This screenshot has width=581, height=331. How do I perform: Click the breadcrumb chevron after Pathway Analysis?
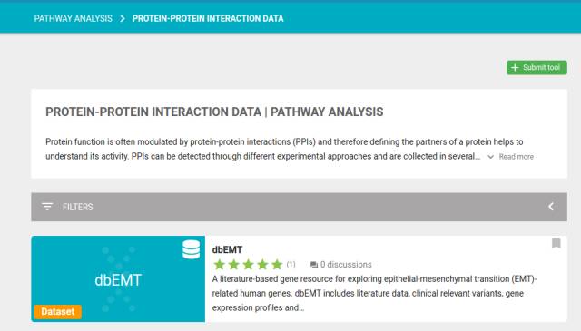coord(123,18)
